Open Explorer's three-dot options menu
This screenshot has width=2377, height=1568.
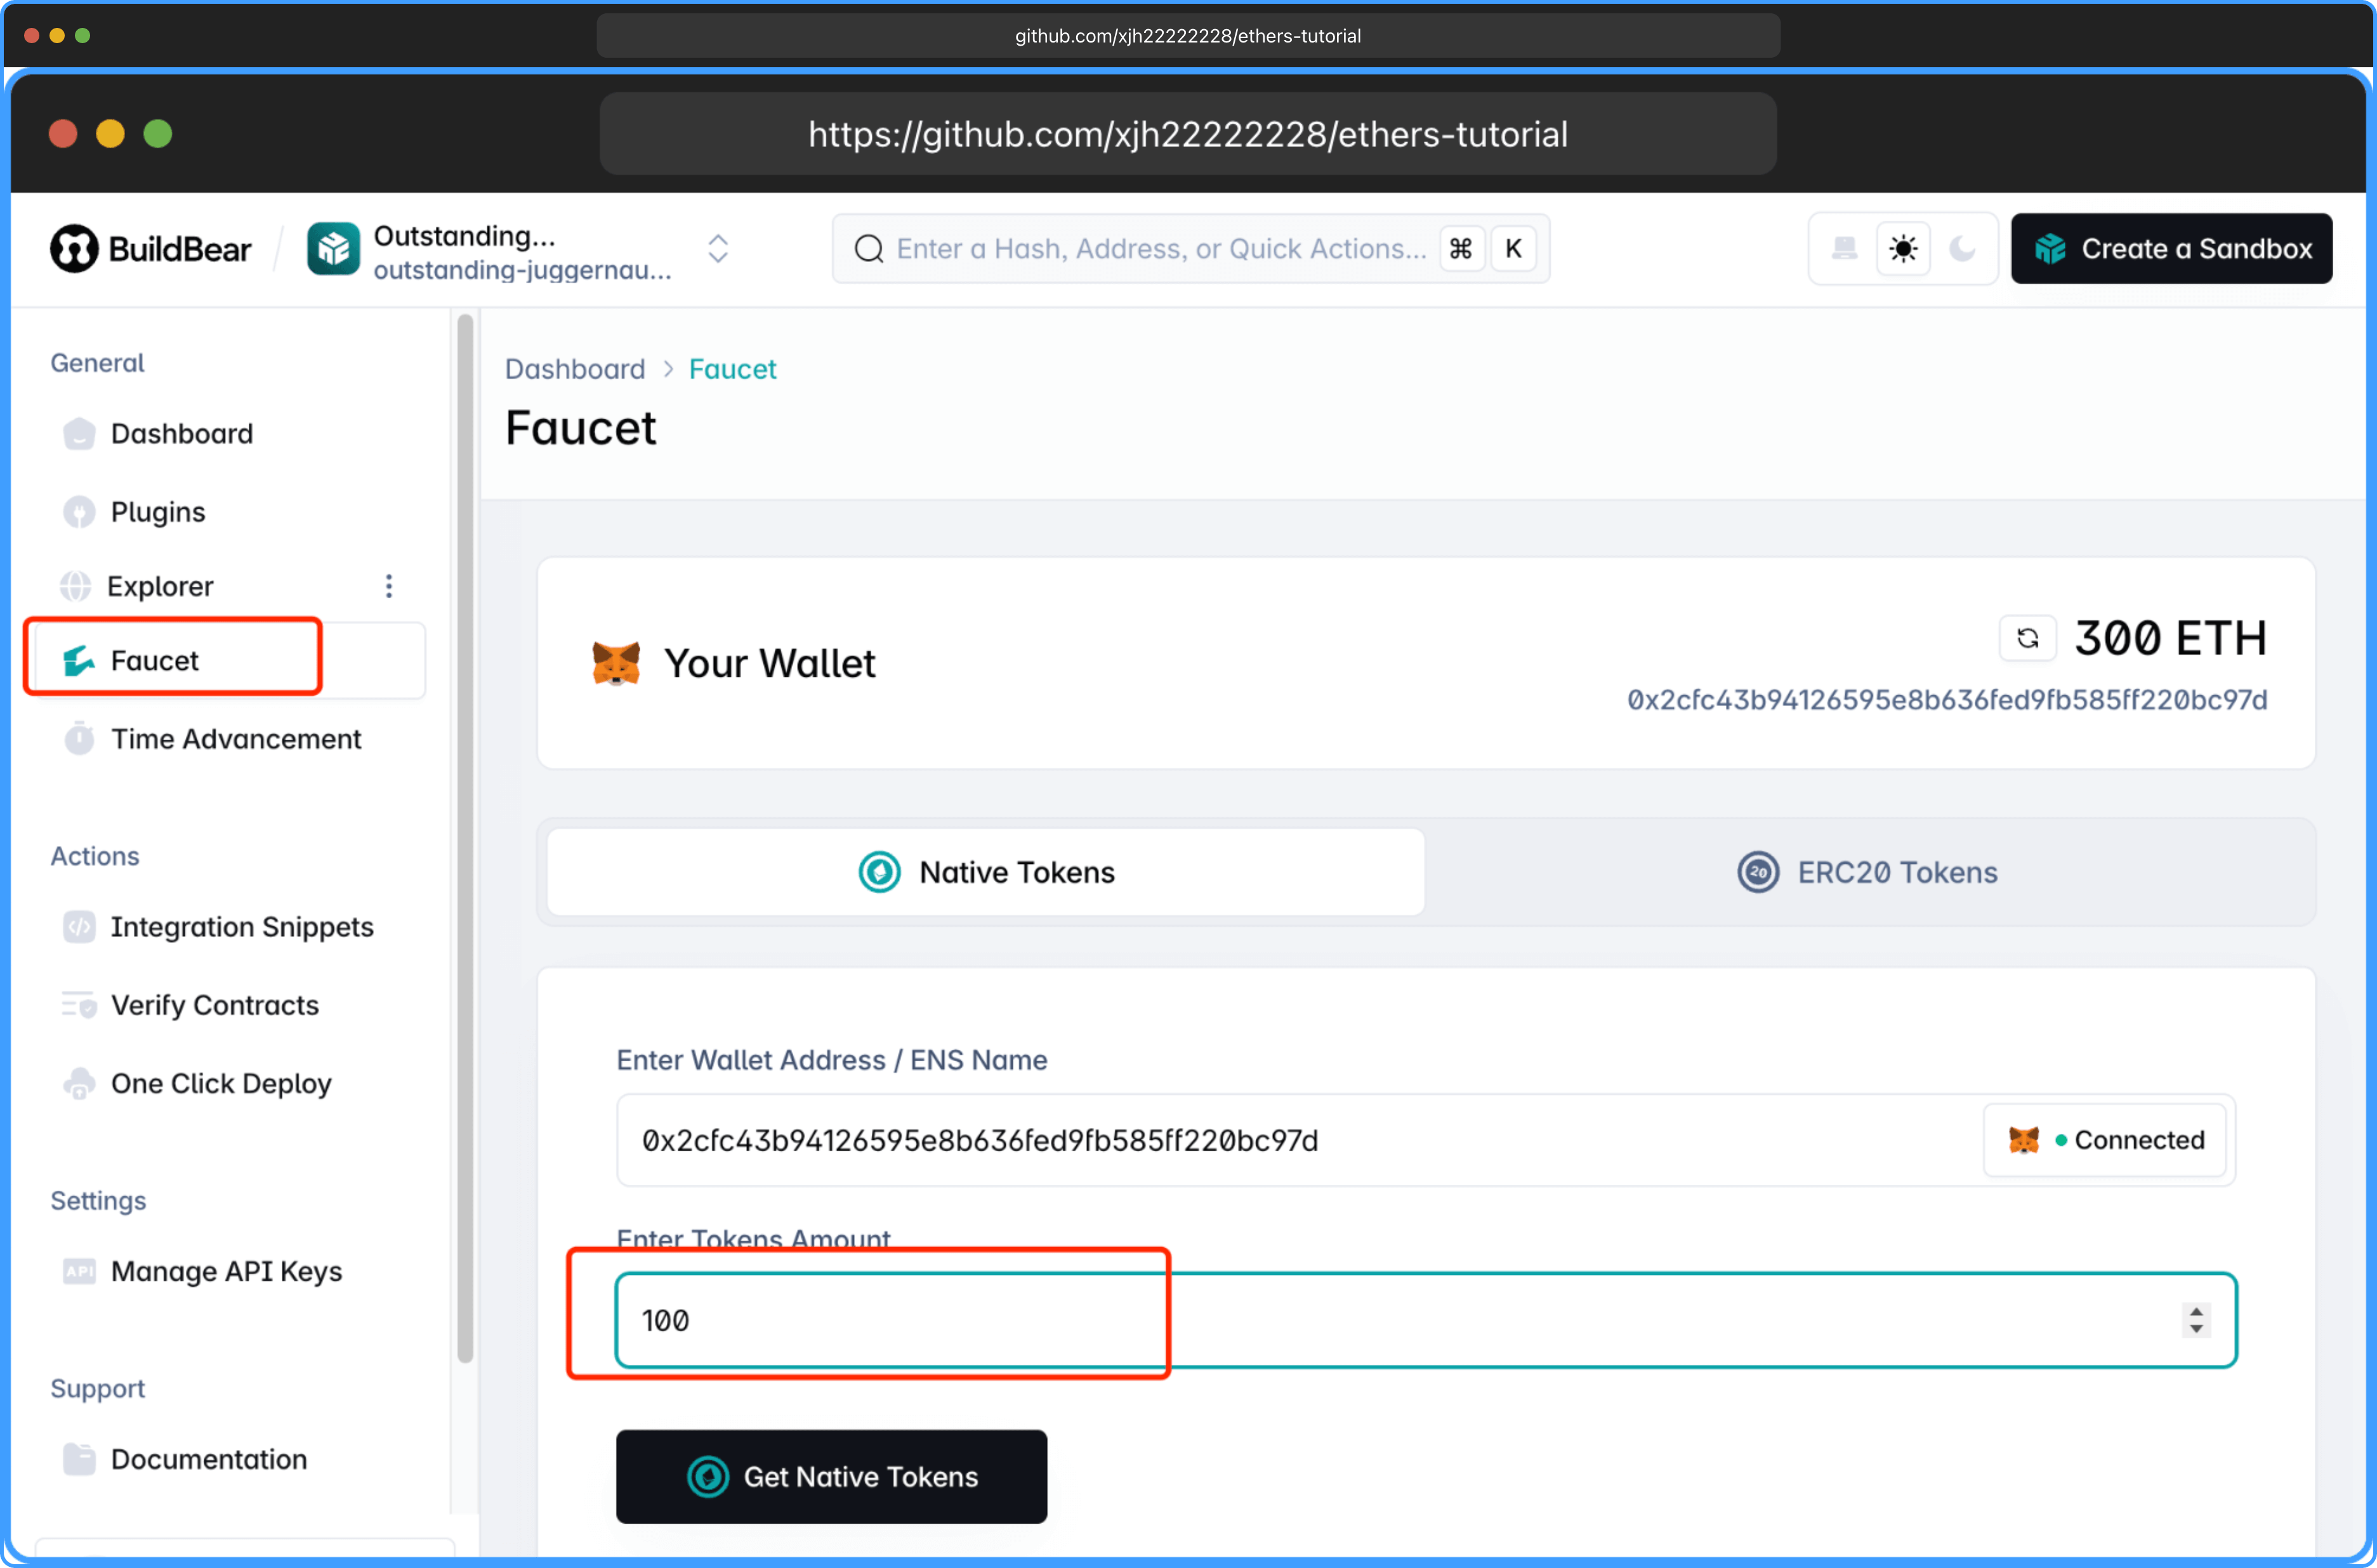388,586
